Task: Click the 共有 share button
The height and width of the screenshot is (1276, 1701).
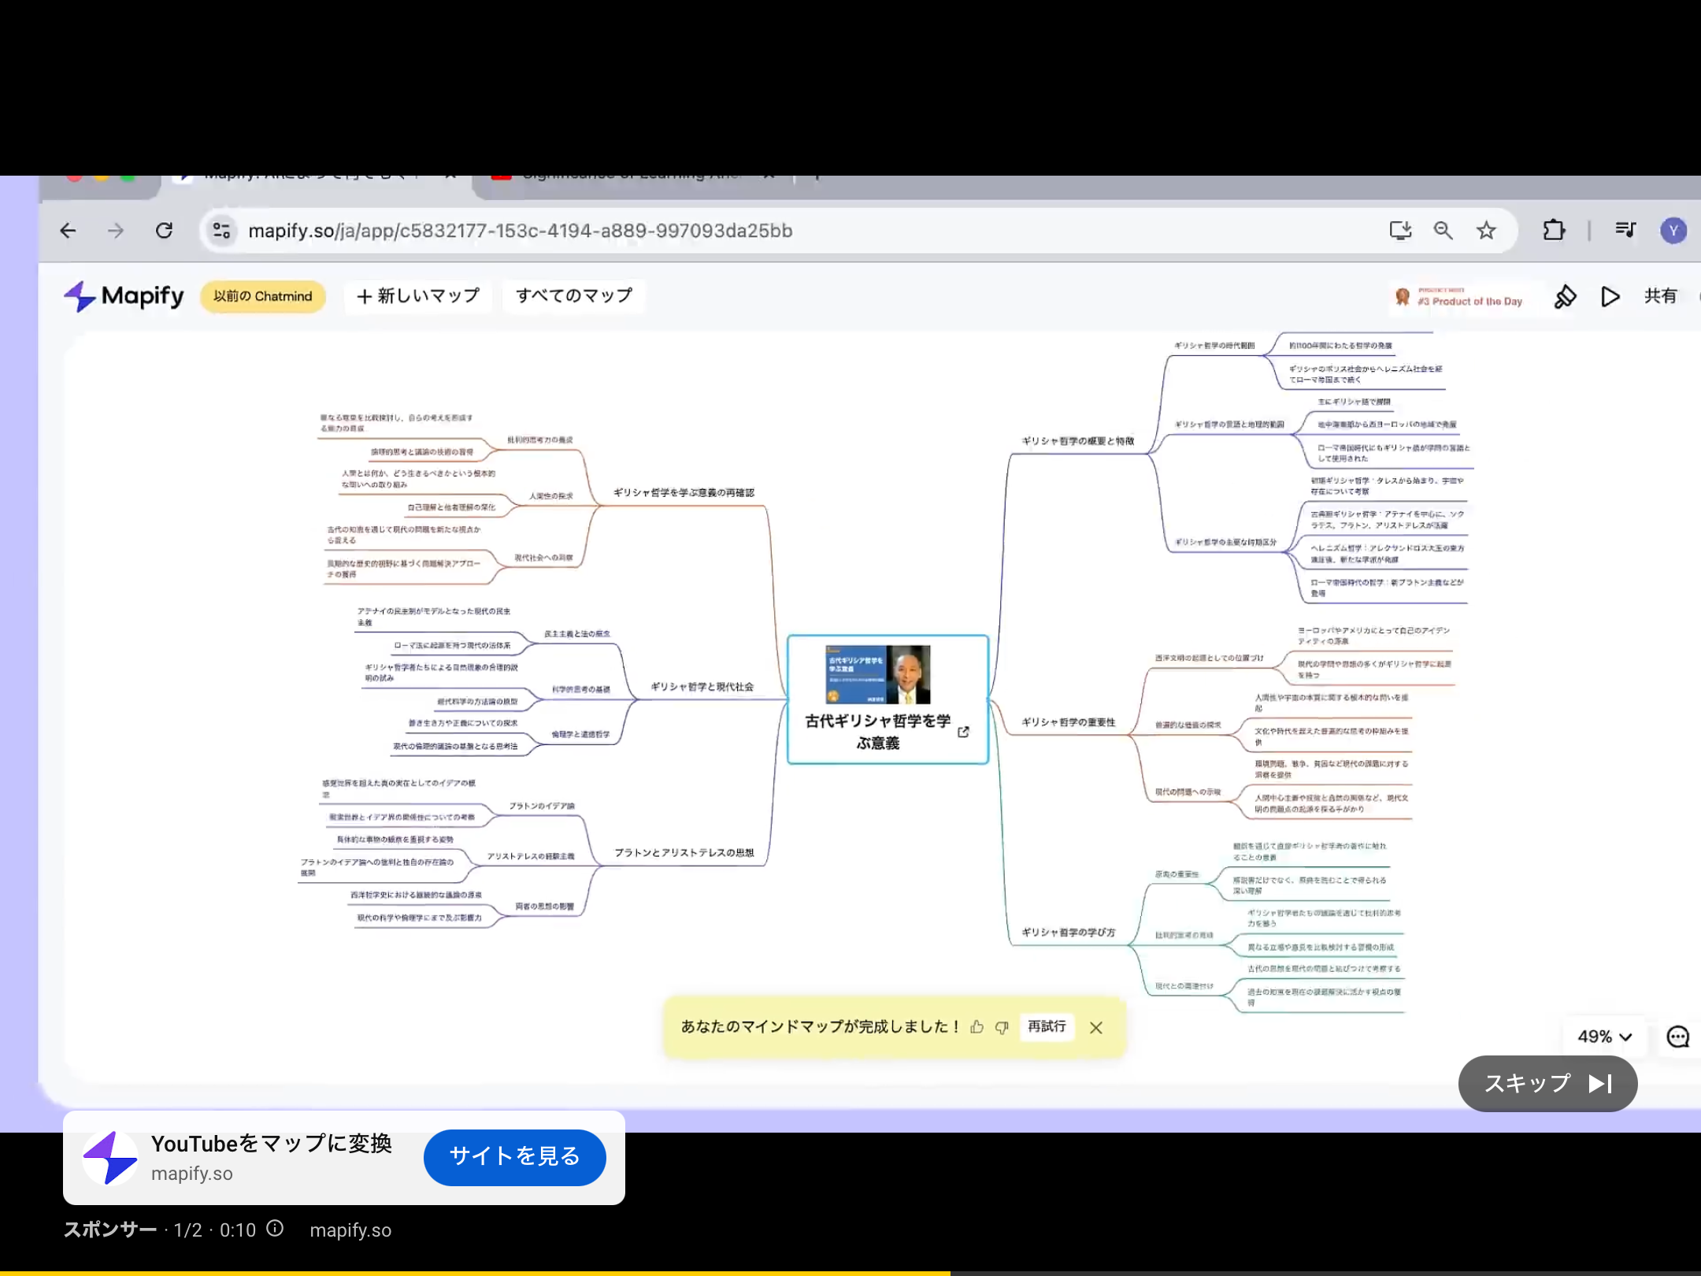Action: [x=1660, y=296]
